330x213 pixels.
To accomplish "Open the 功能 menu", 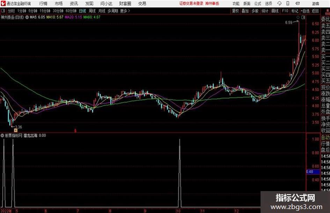I will pyautogui.click(x=236, y=3).
